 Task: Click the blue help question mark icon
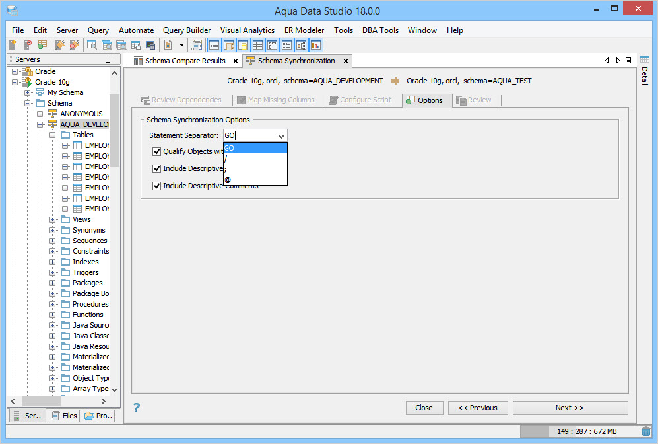point(137,408)
